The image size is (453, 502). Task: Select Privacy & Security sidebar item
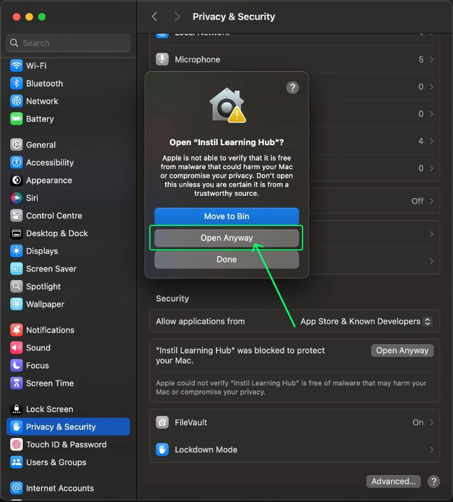pos(68,426)
